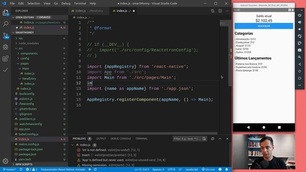The width and height of the screenshot is (306, 172).
Task: Collapse index.js group in Problems panel
Action: point(72,145)
